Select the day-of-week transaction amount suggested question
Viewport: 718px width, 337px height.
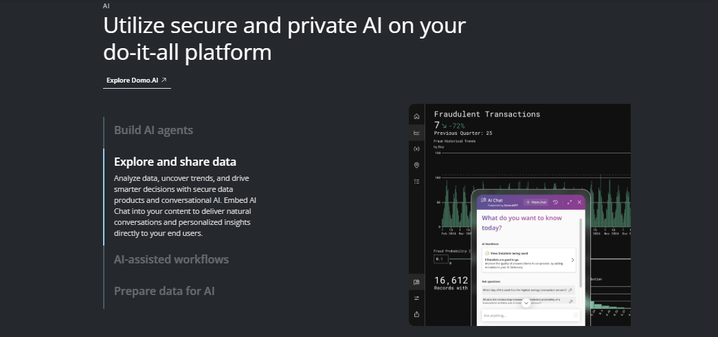(x=528, y=290)
